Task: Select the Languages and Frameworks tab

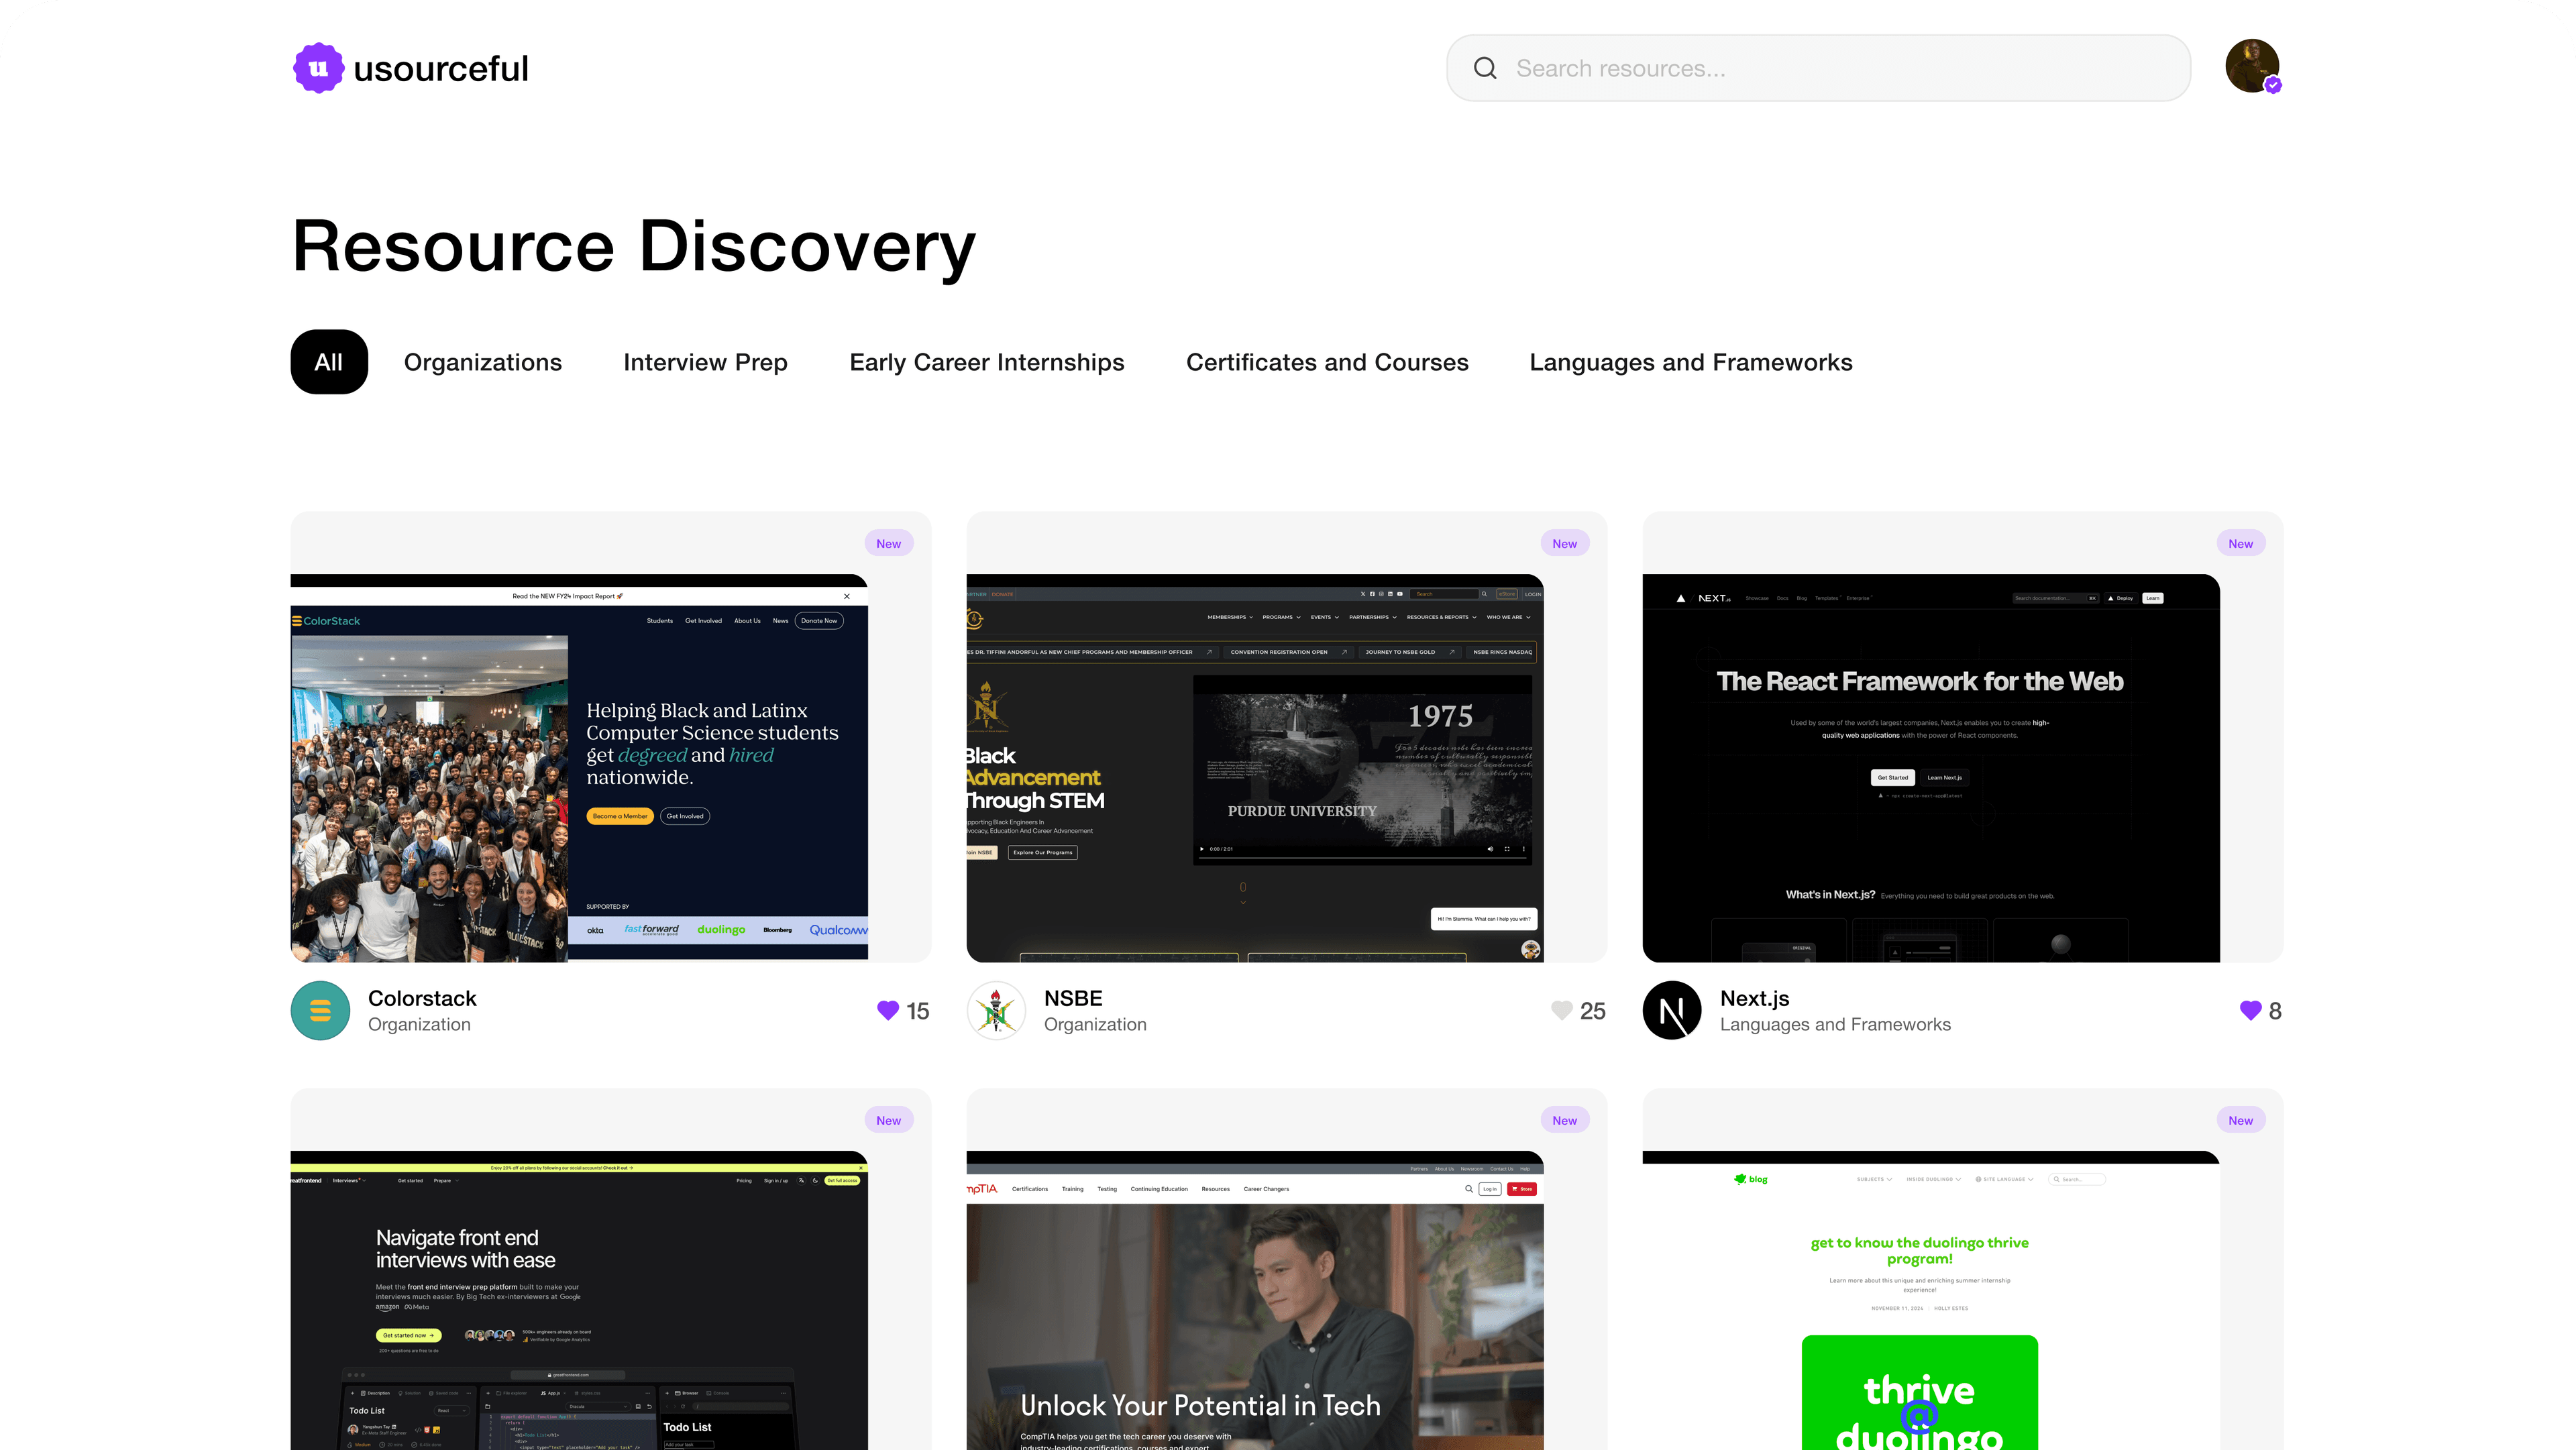Action: (x=1691, y=362)
